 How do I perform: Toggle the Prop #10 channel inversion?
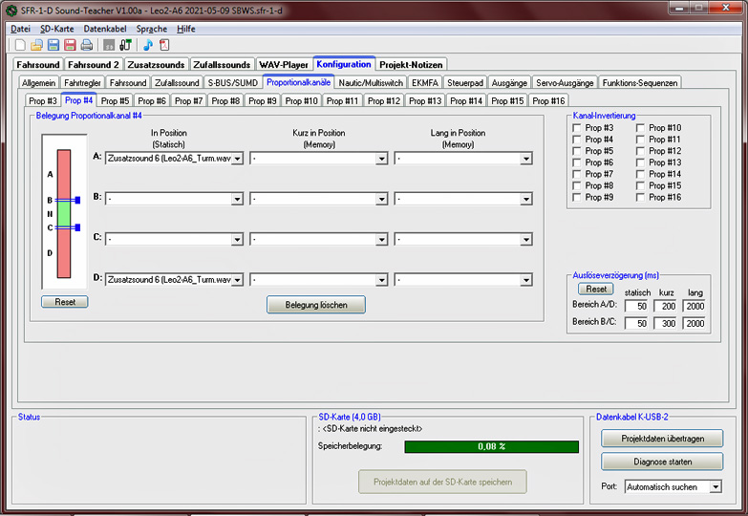[x=640, y=128]
